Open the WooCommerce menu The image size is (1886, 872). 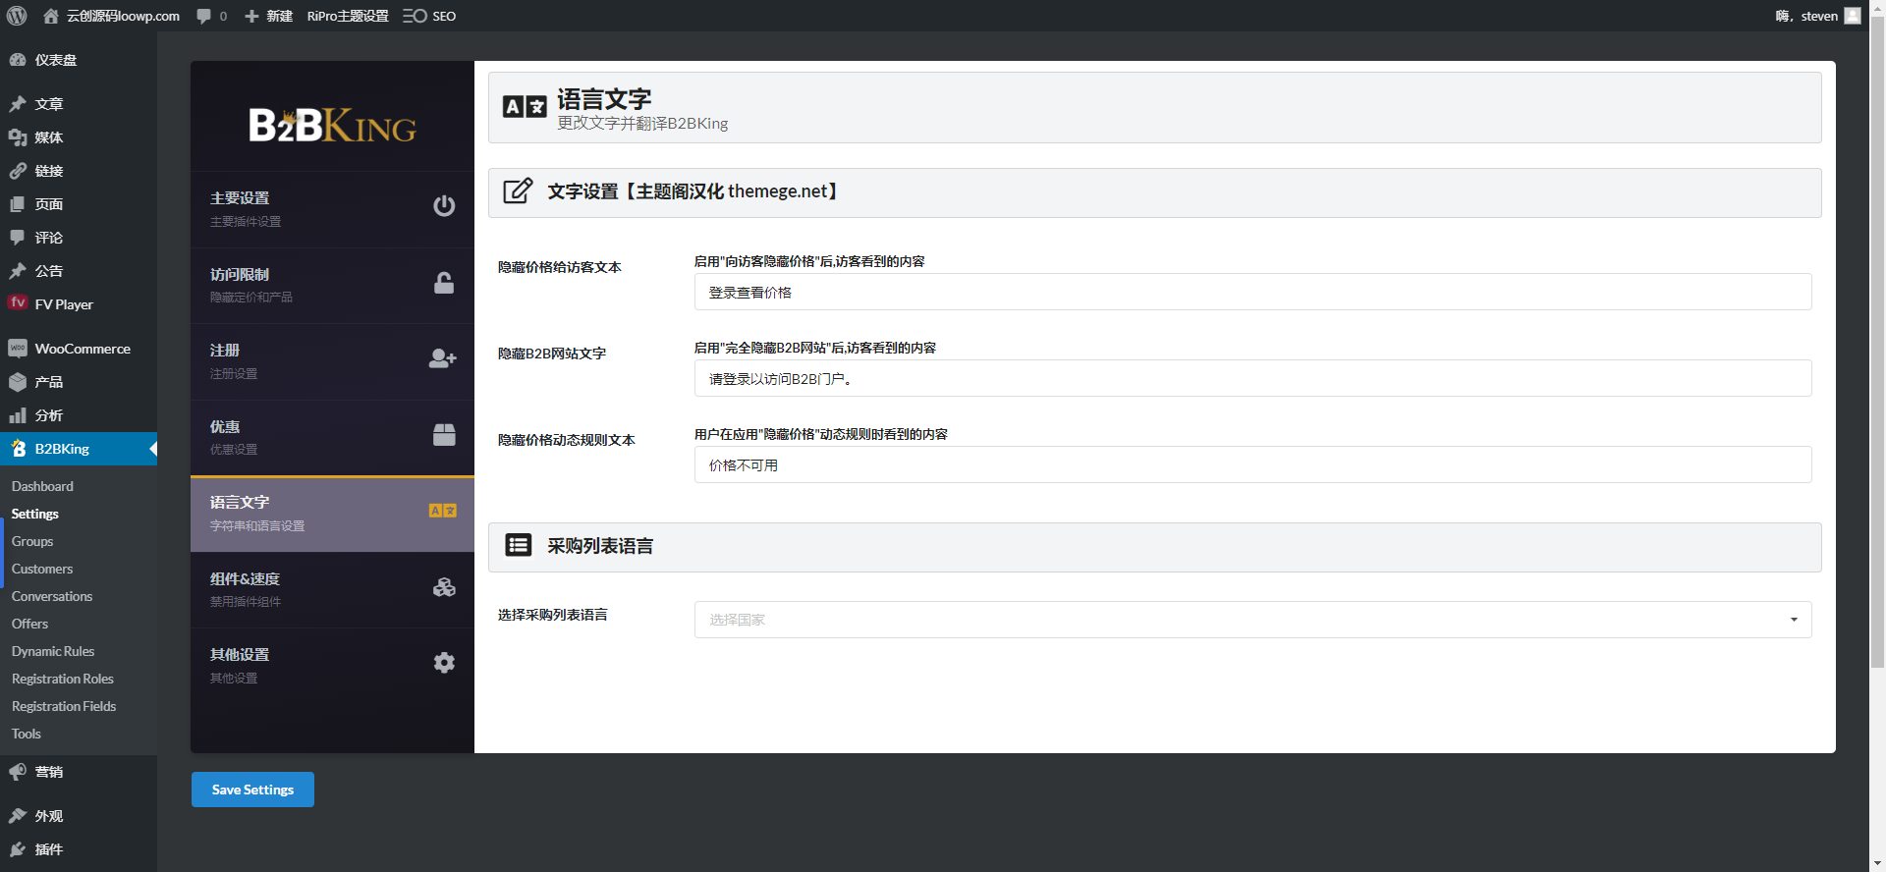pyautogui.click(x=79, y=349)
